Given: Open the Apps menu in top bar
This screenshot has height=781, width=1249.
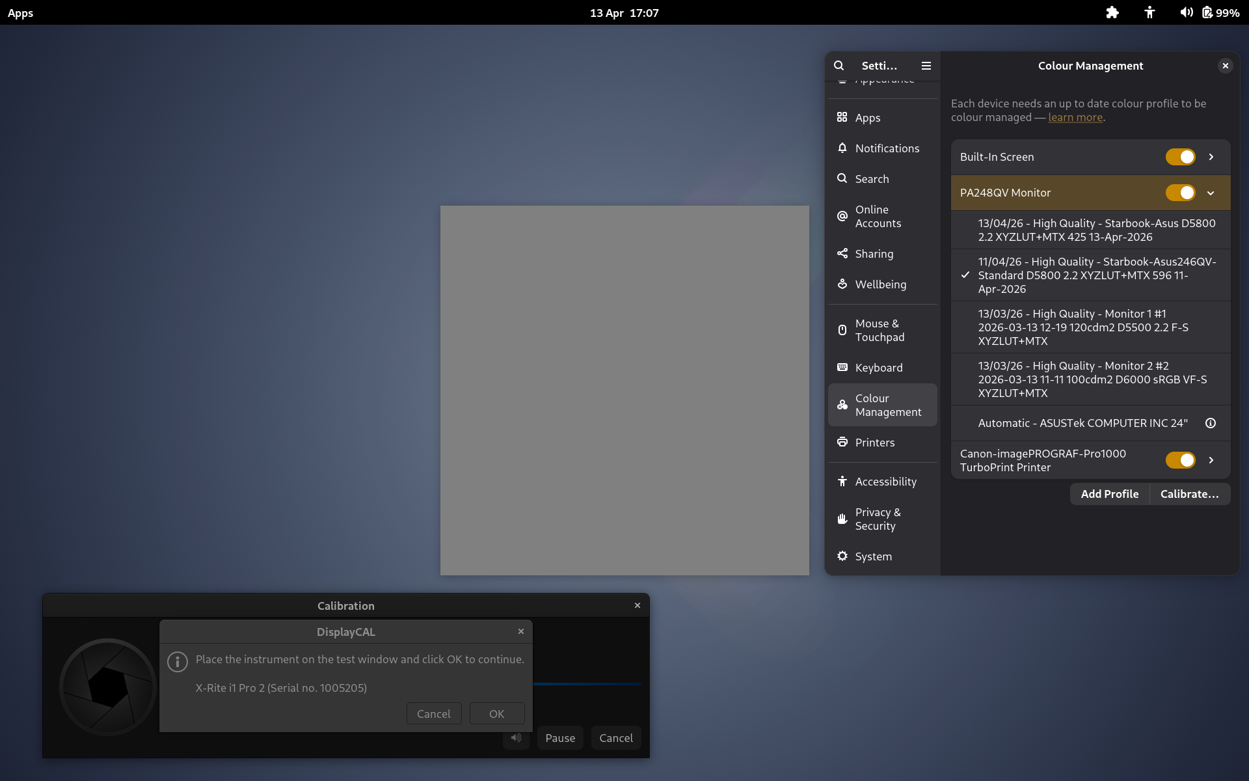Looking at the screenshot, I should [x=20, y=13].
